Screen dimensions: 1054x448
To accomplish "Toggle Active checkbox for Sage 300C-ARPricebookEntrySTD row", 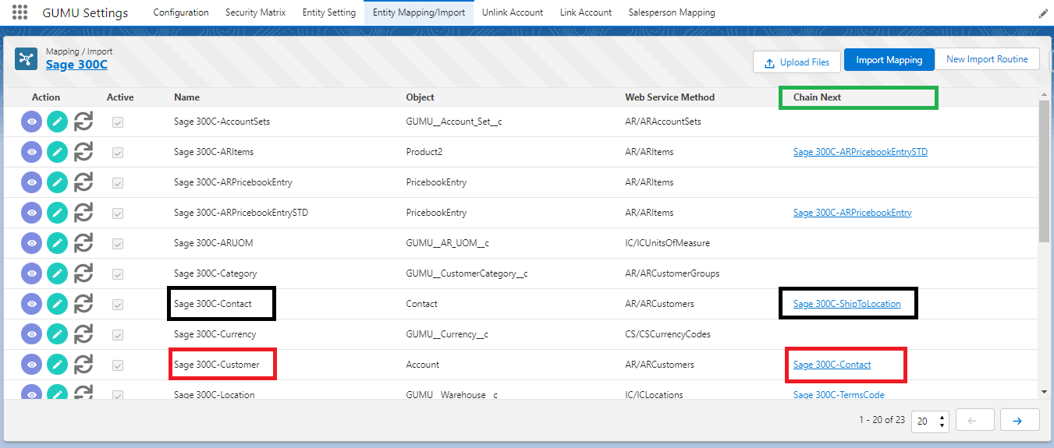I will (118, 213).
